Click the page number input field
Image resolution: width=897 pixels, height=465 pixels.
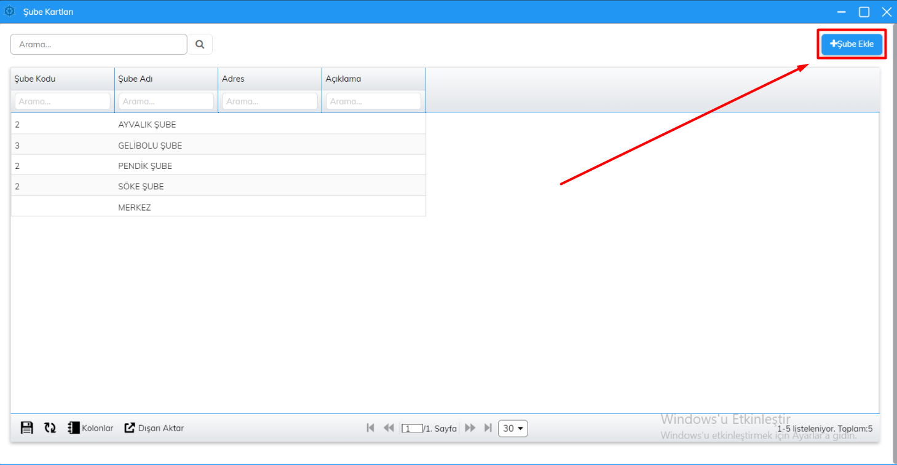click(412, 429)
